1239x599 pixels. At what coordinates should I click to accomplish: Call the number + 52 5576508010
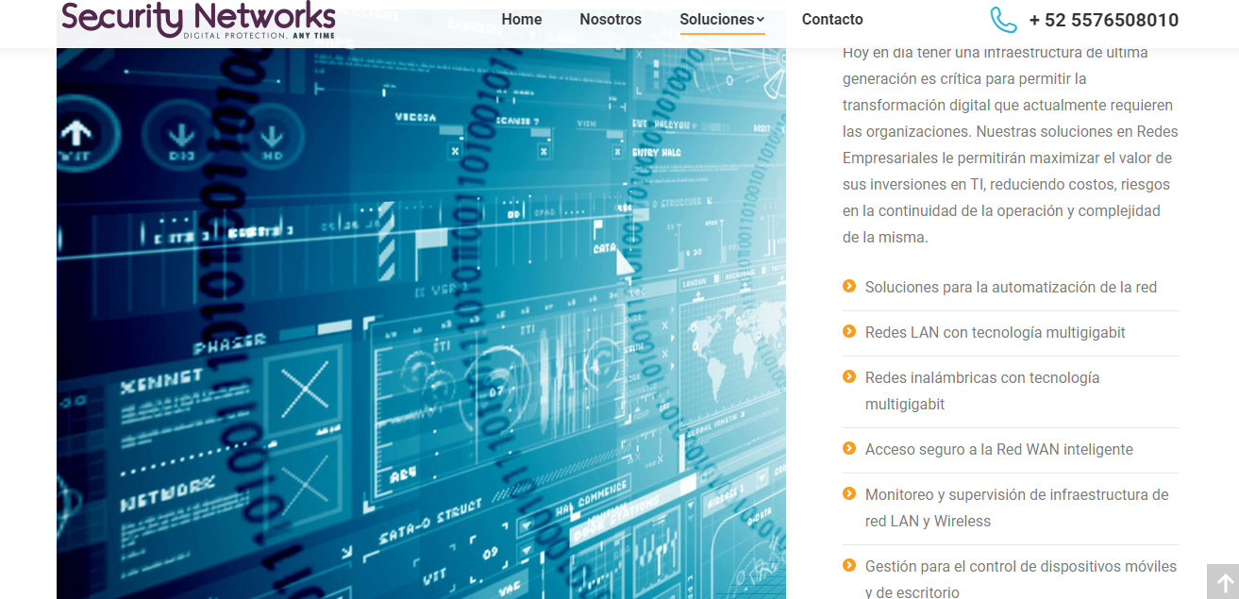click(x=1104, y=20)
